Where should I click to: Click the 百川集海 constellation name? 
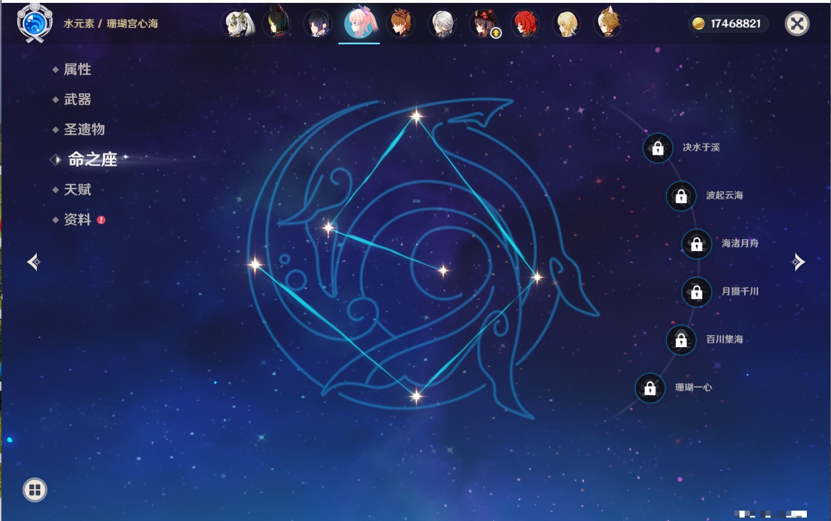(725, 339)
